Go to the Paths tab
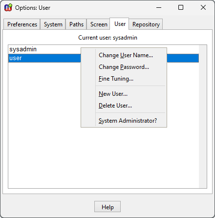215x218 pixels. [76, 24]
